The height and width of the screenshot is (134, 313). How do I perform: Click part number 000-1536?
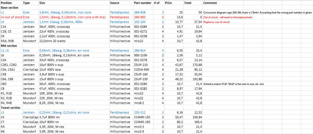[143, 55]
